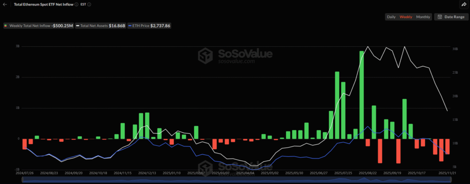Click the EST timezone label
Viewport: 470px width, 184px height.
click(x=84, y=5)
